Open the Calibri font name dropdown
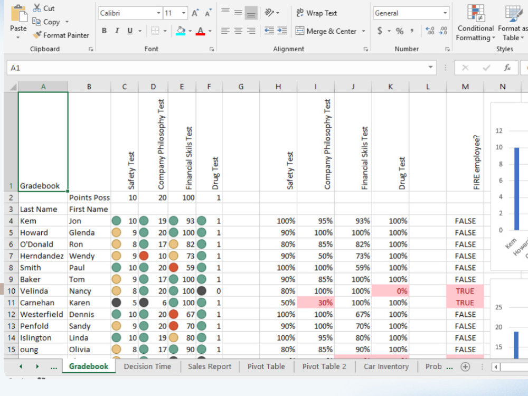 (x=158, y=13)
